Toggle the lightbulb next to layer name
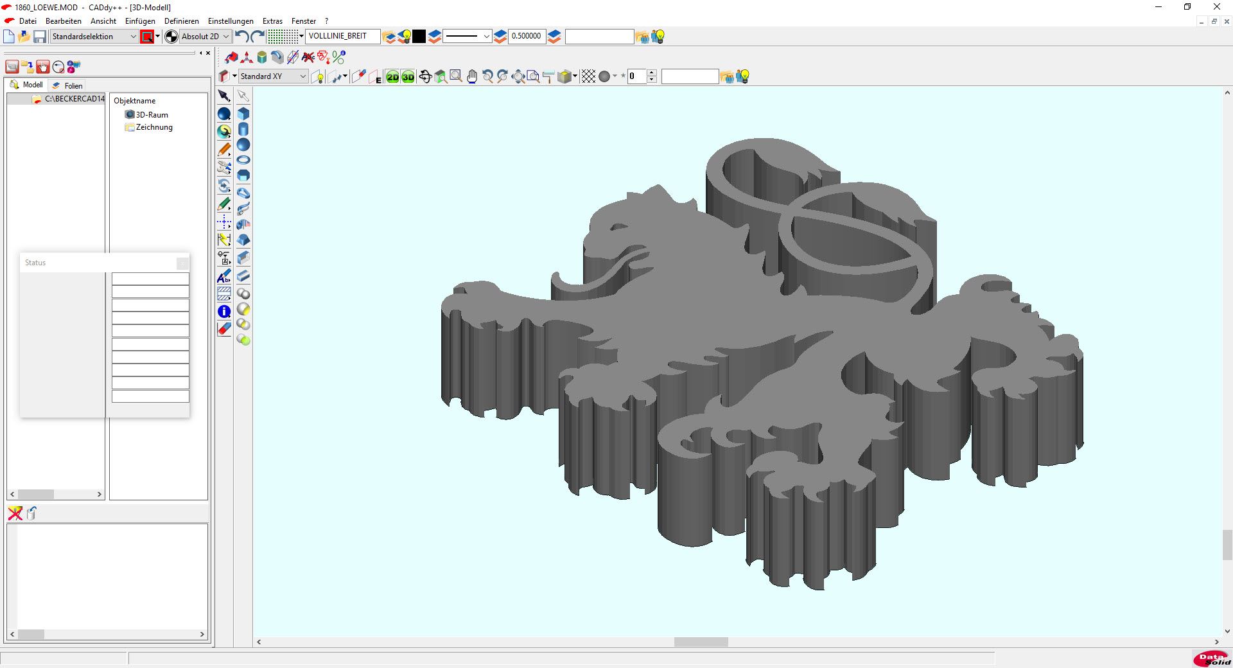The image size is (1233, 668). point(405,37)
